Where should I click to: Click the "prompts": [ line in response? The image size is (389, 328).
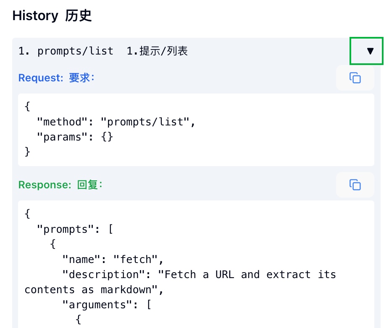pos(75,229)
